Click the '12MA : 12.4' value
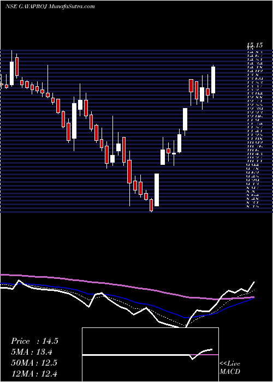Image resolution: width=273 pixels, height=382 pixels. 34,373
